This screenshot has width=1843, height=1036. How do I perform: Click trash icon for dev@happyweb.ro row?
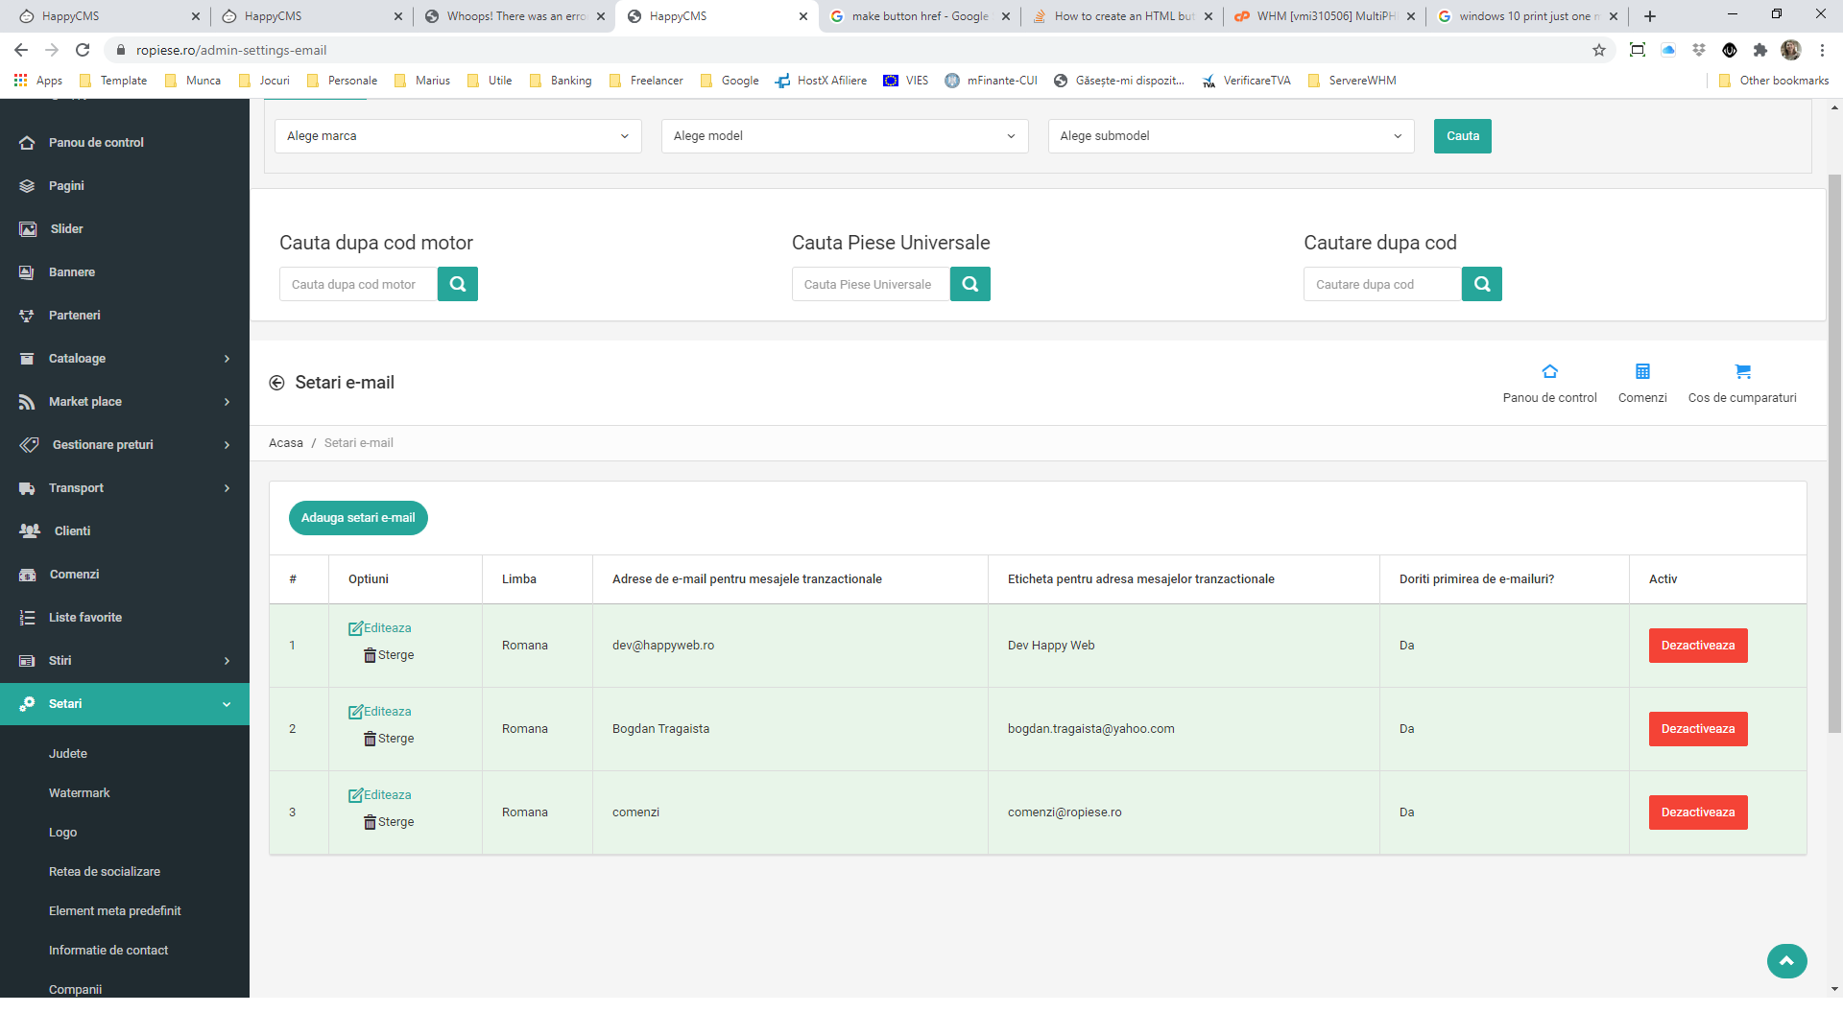tap(370, 655)
